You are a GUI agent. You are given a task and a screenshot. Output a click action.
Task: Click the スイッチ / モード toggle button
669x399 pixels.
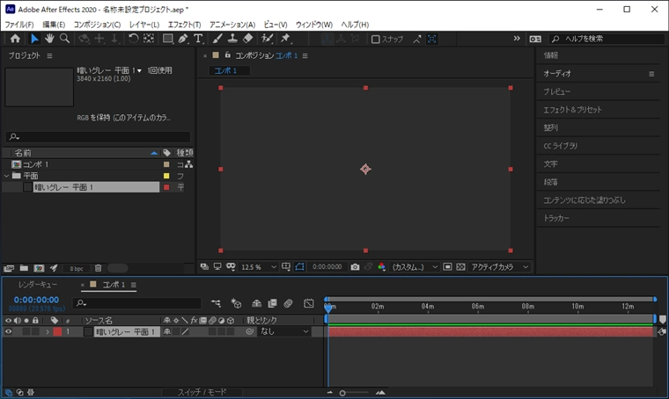tap(202, 392)
